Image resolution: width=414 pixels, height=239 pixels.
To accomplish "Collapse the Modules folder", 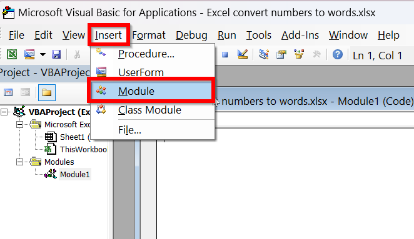I will [19, 162].
